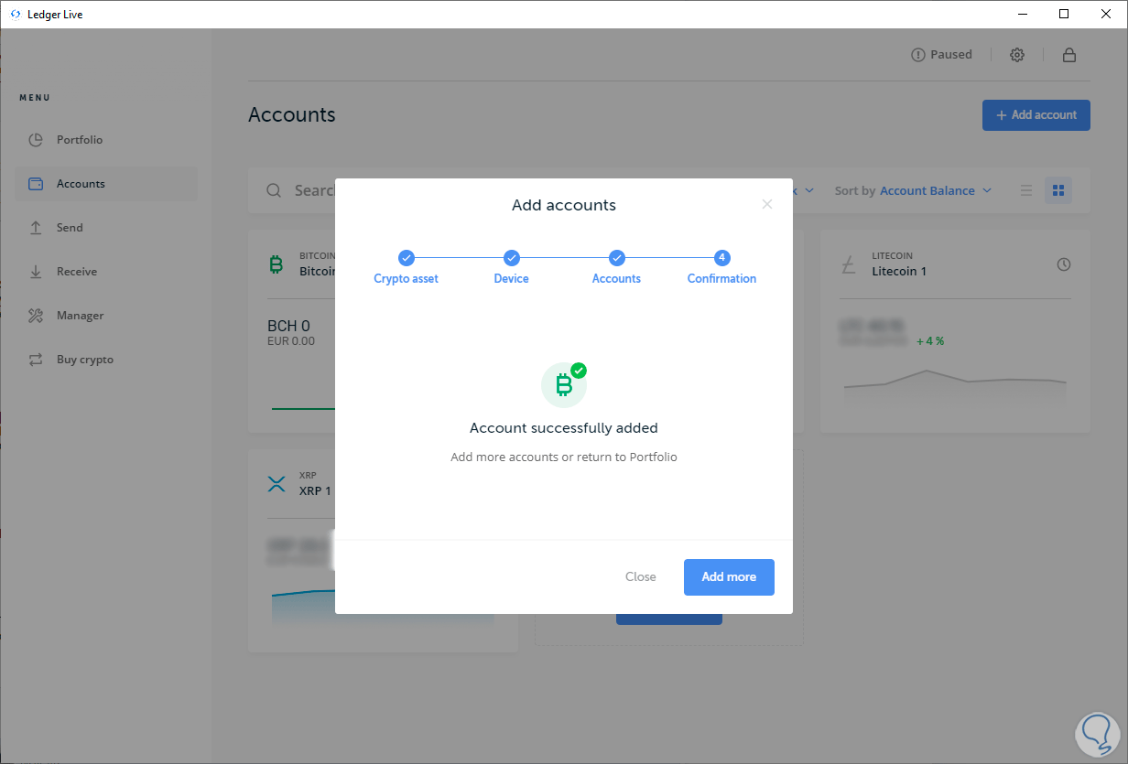The image size is (1128, 764).
Task: Open the Litecoin 1 account card
Action: tap(955, 331)
